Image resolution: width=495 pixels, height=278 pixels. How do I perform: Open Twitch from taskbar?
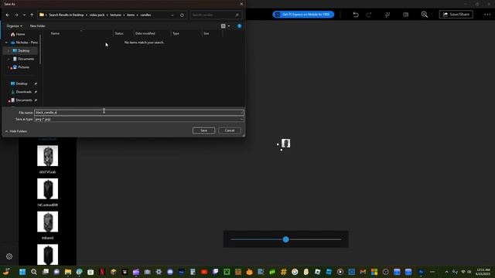(x=216, y=272)
